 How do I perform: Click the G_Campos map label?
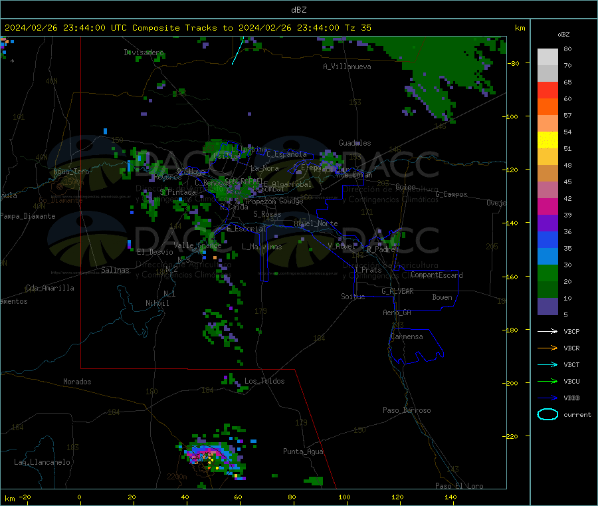(451, 194)
